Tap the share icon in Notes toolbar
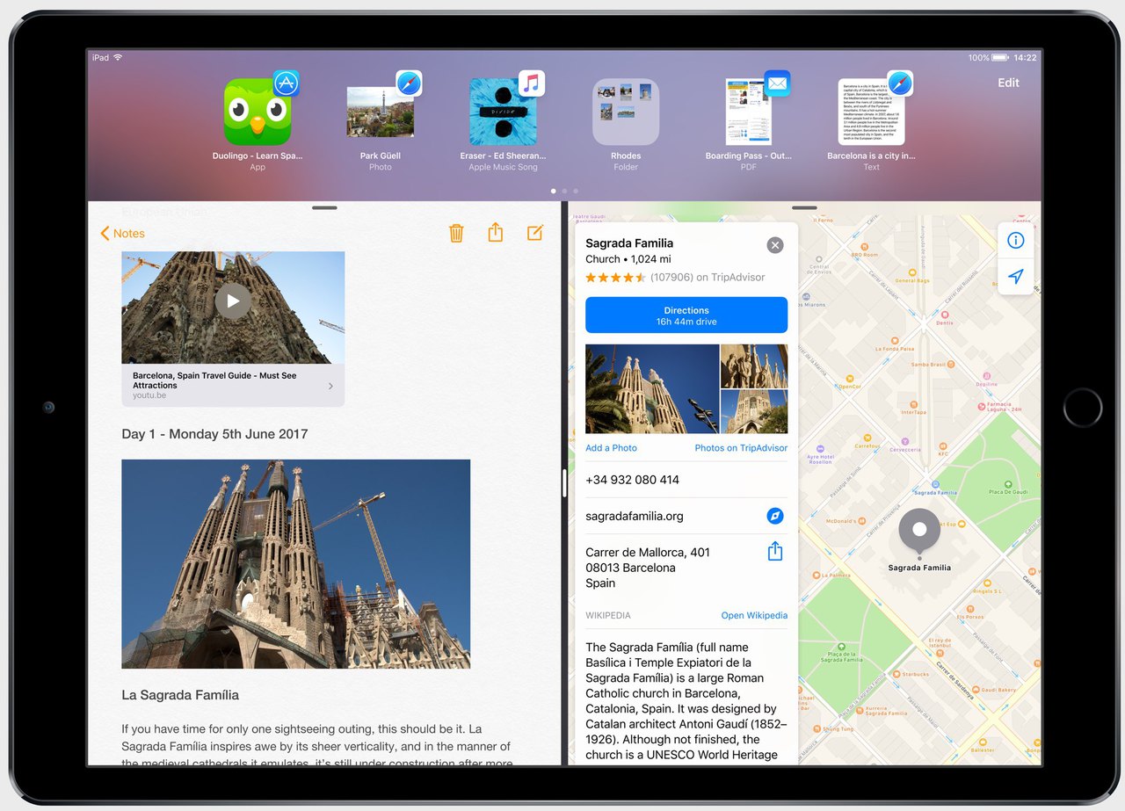The height and width of the screenshot is (811, 1125). [x=496, y=233]
